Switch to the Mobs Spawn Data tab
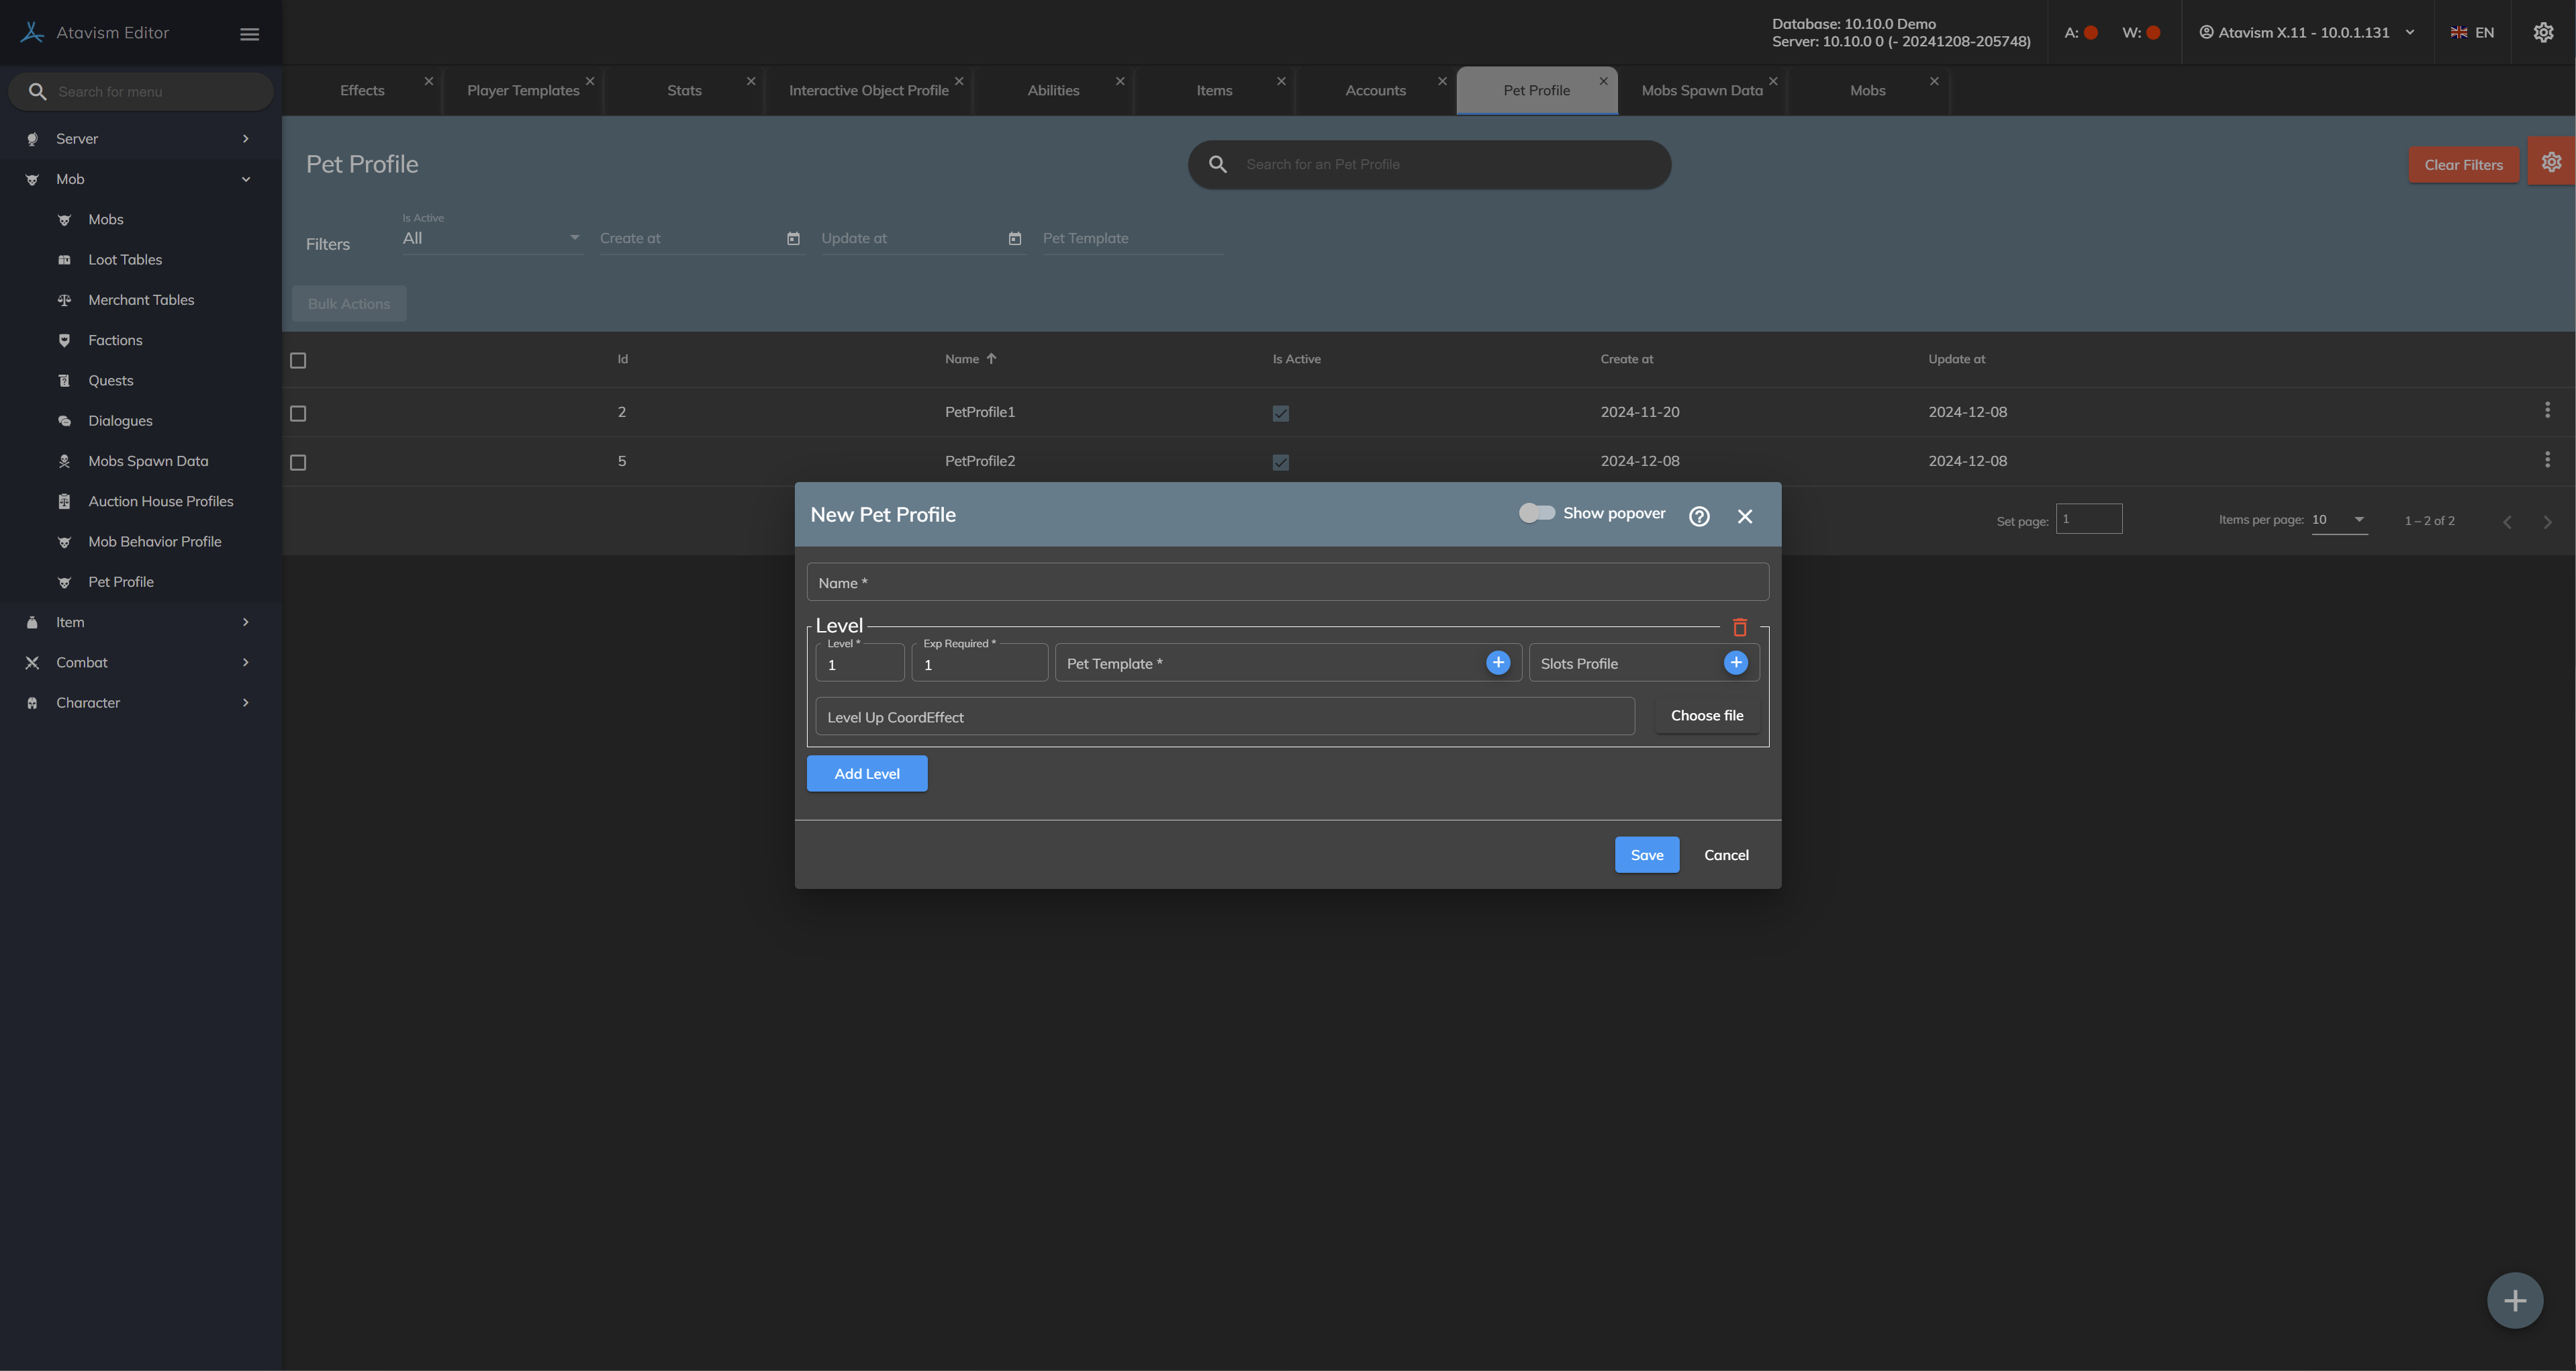Screen dimensions: 2576x1371 click(1701, 90)
